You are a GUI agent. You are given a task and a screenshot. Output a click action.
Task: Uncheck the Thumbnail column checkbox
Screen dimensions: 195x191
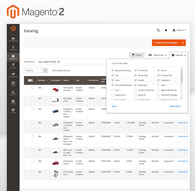[x=136, y=70]
